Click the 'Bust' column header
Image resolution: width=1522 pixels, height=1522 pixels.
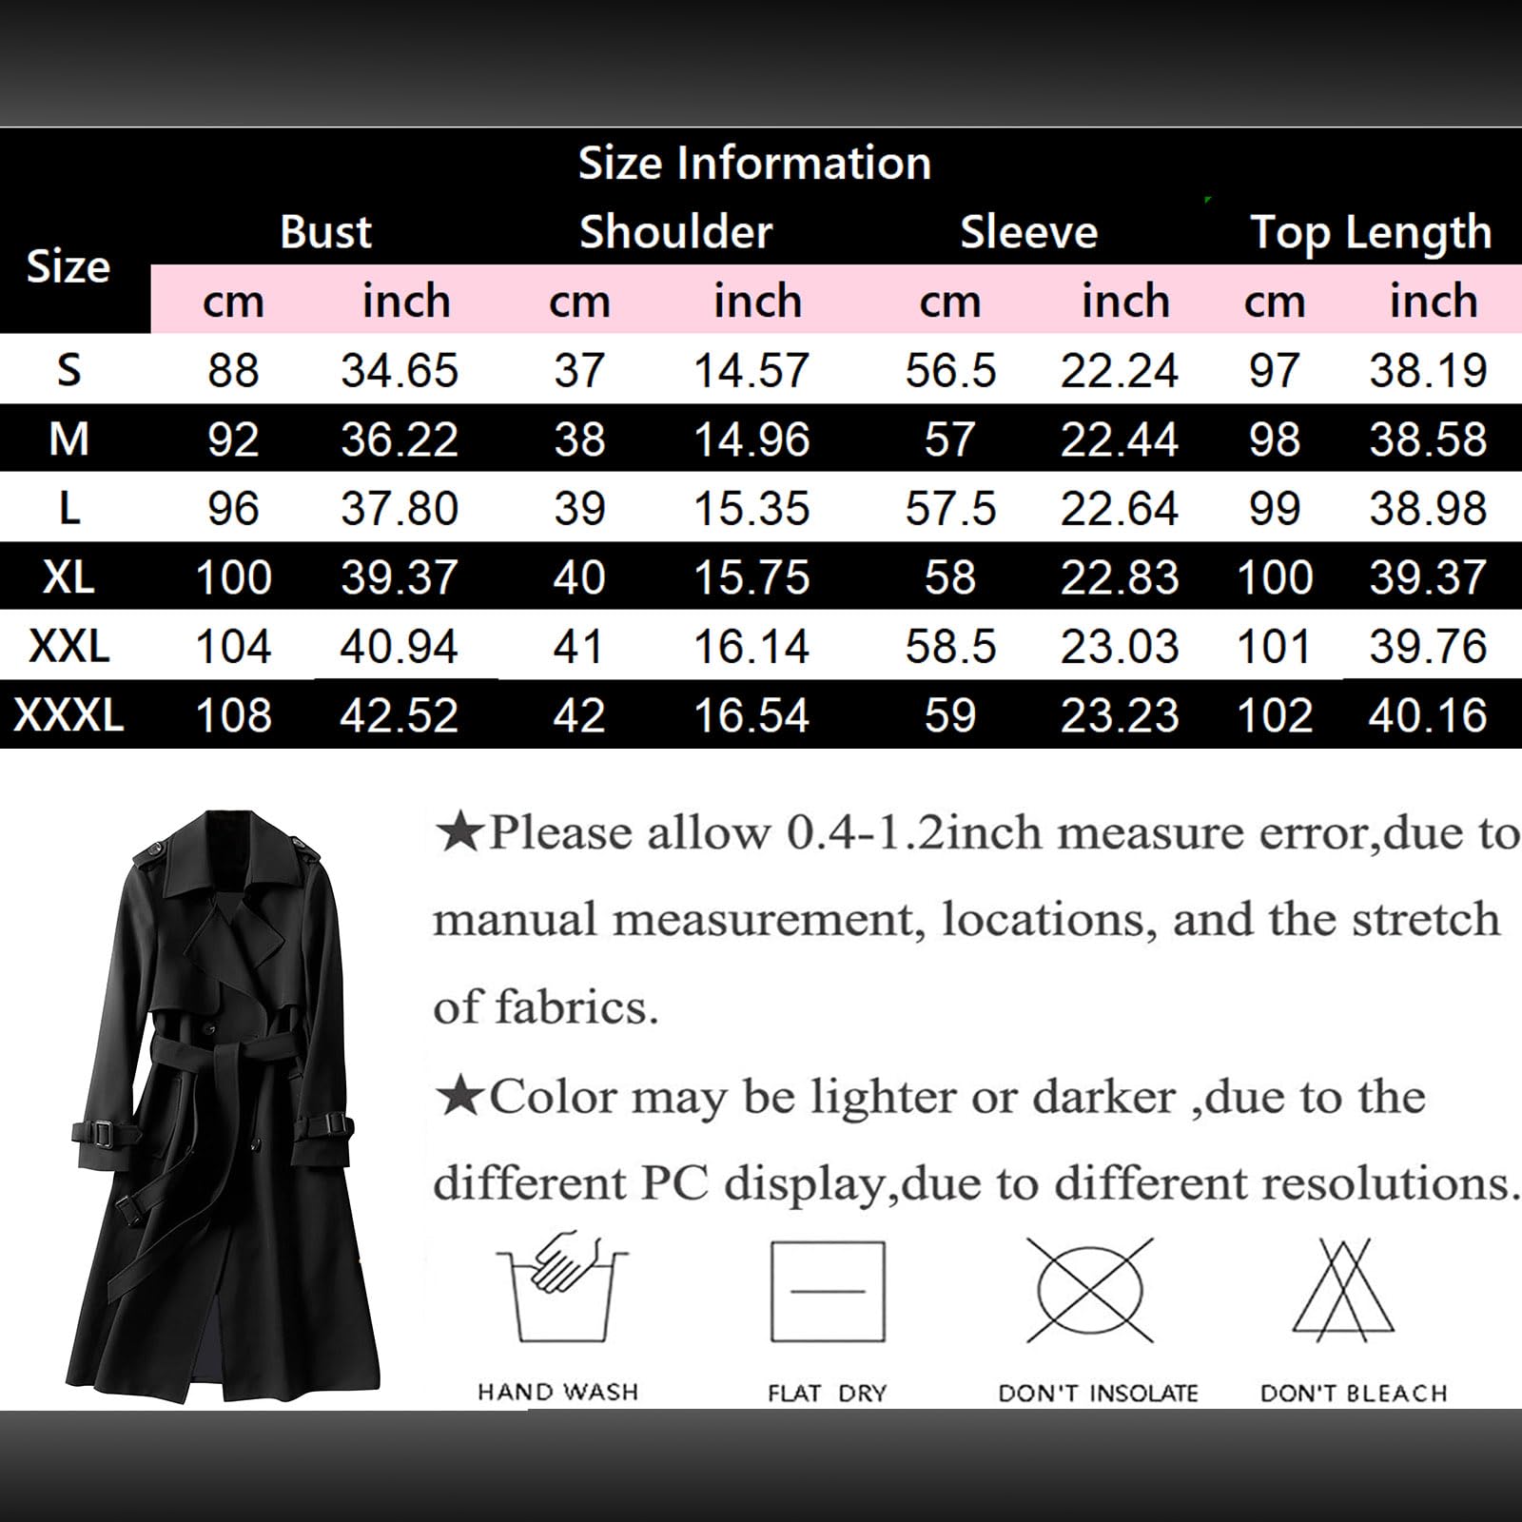[x=325, y=231]
